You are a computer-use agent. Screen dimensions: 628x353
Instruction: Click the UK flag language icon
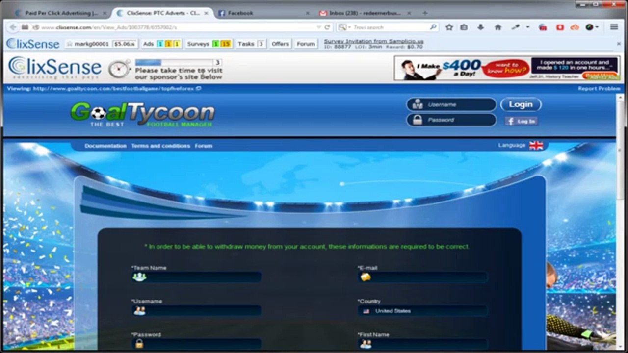[x=536, y=145]
